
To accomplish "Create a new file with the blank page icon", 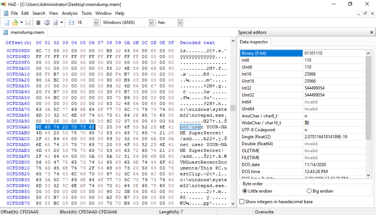I will tap(7, 22).
